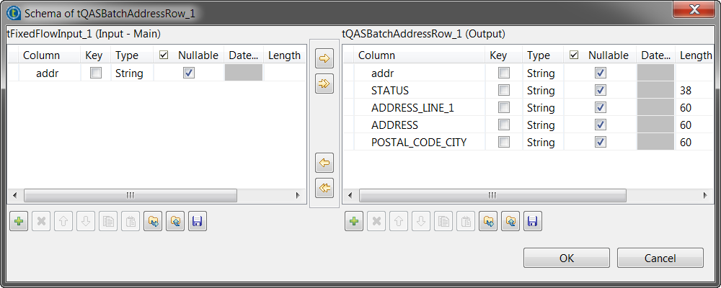721x288 pixels.
Task: Select the ADDRESS column name cell
Action: click(420, 125)
